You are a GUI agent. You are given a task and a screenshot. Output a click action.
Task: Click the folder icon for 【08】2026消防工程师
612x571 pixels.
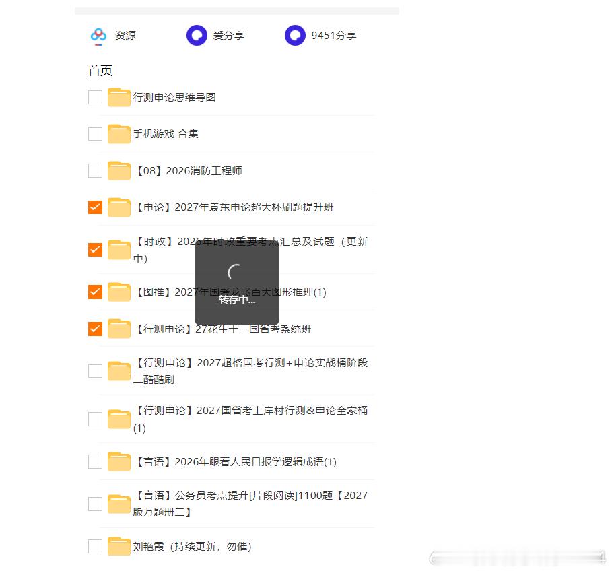pyautogui.click(x=119, y=170)
